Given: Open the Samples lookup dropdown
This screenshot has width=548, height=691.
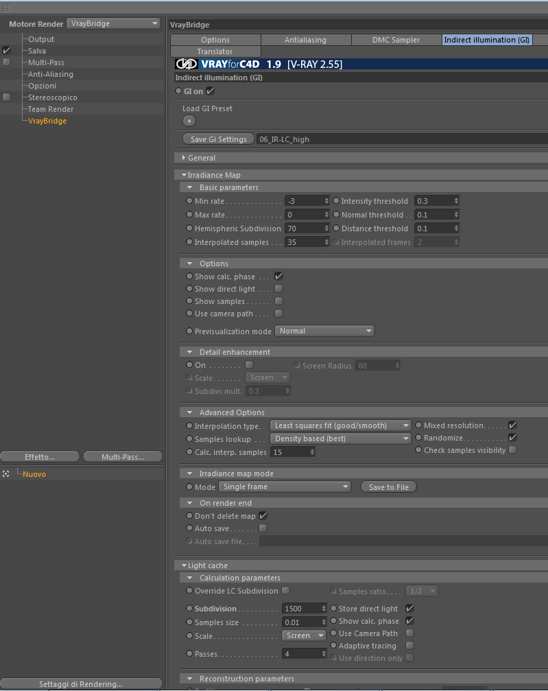Looking at the screenshot, I should (x=340, y=438).
